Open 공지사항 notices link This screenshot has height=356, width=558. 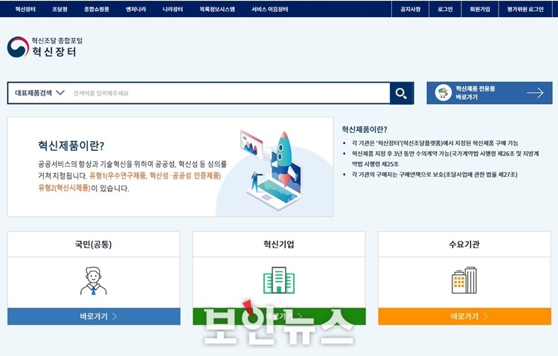(410, 9)
